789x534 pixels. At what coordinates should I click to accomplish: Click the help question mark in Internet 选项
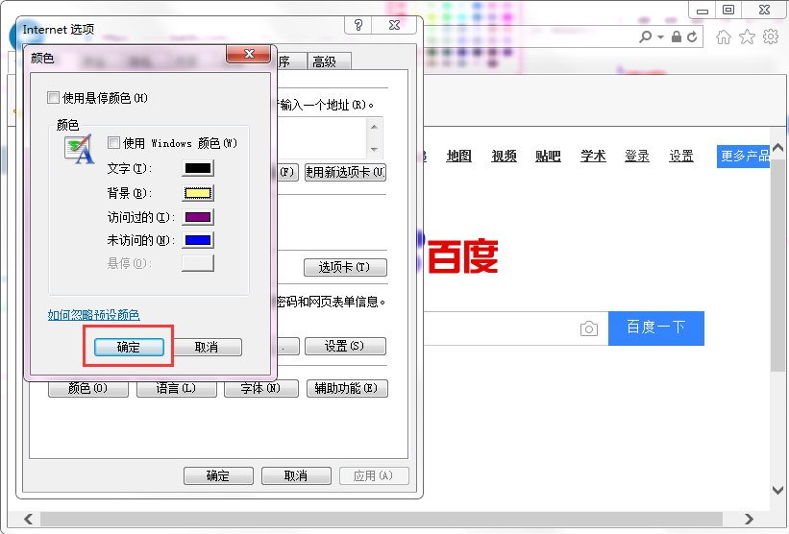358,25
